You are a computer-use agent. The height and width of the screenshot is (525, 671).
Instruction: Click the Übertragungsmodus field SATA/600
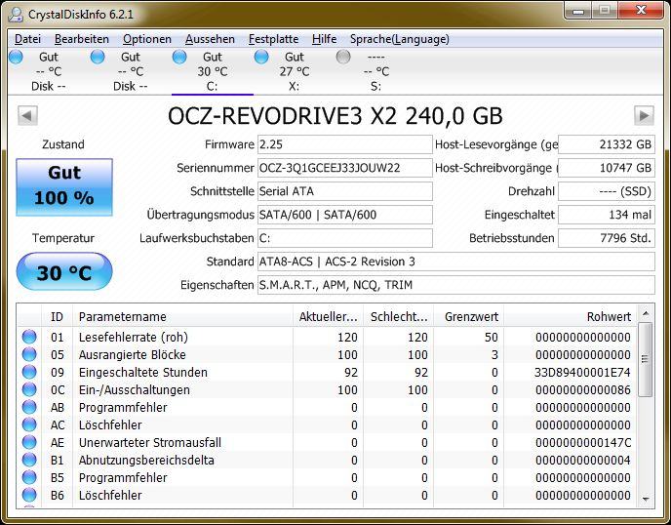(x=344, y=215)
